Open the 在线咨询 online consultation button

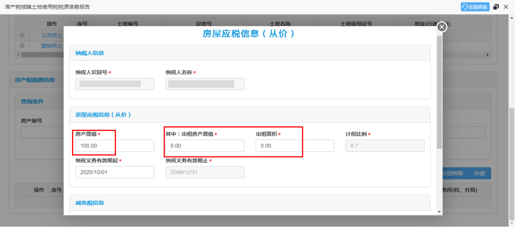(475, 7)
